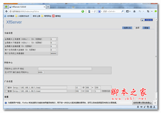Edit the HTTP port field showing 9080

click(x=41, y=72)
